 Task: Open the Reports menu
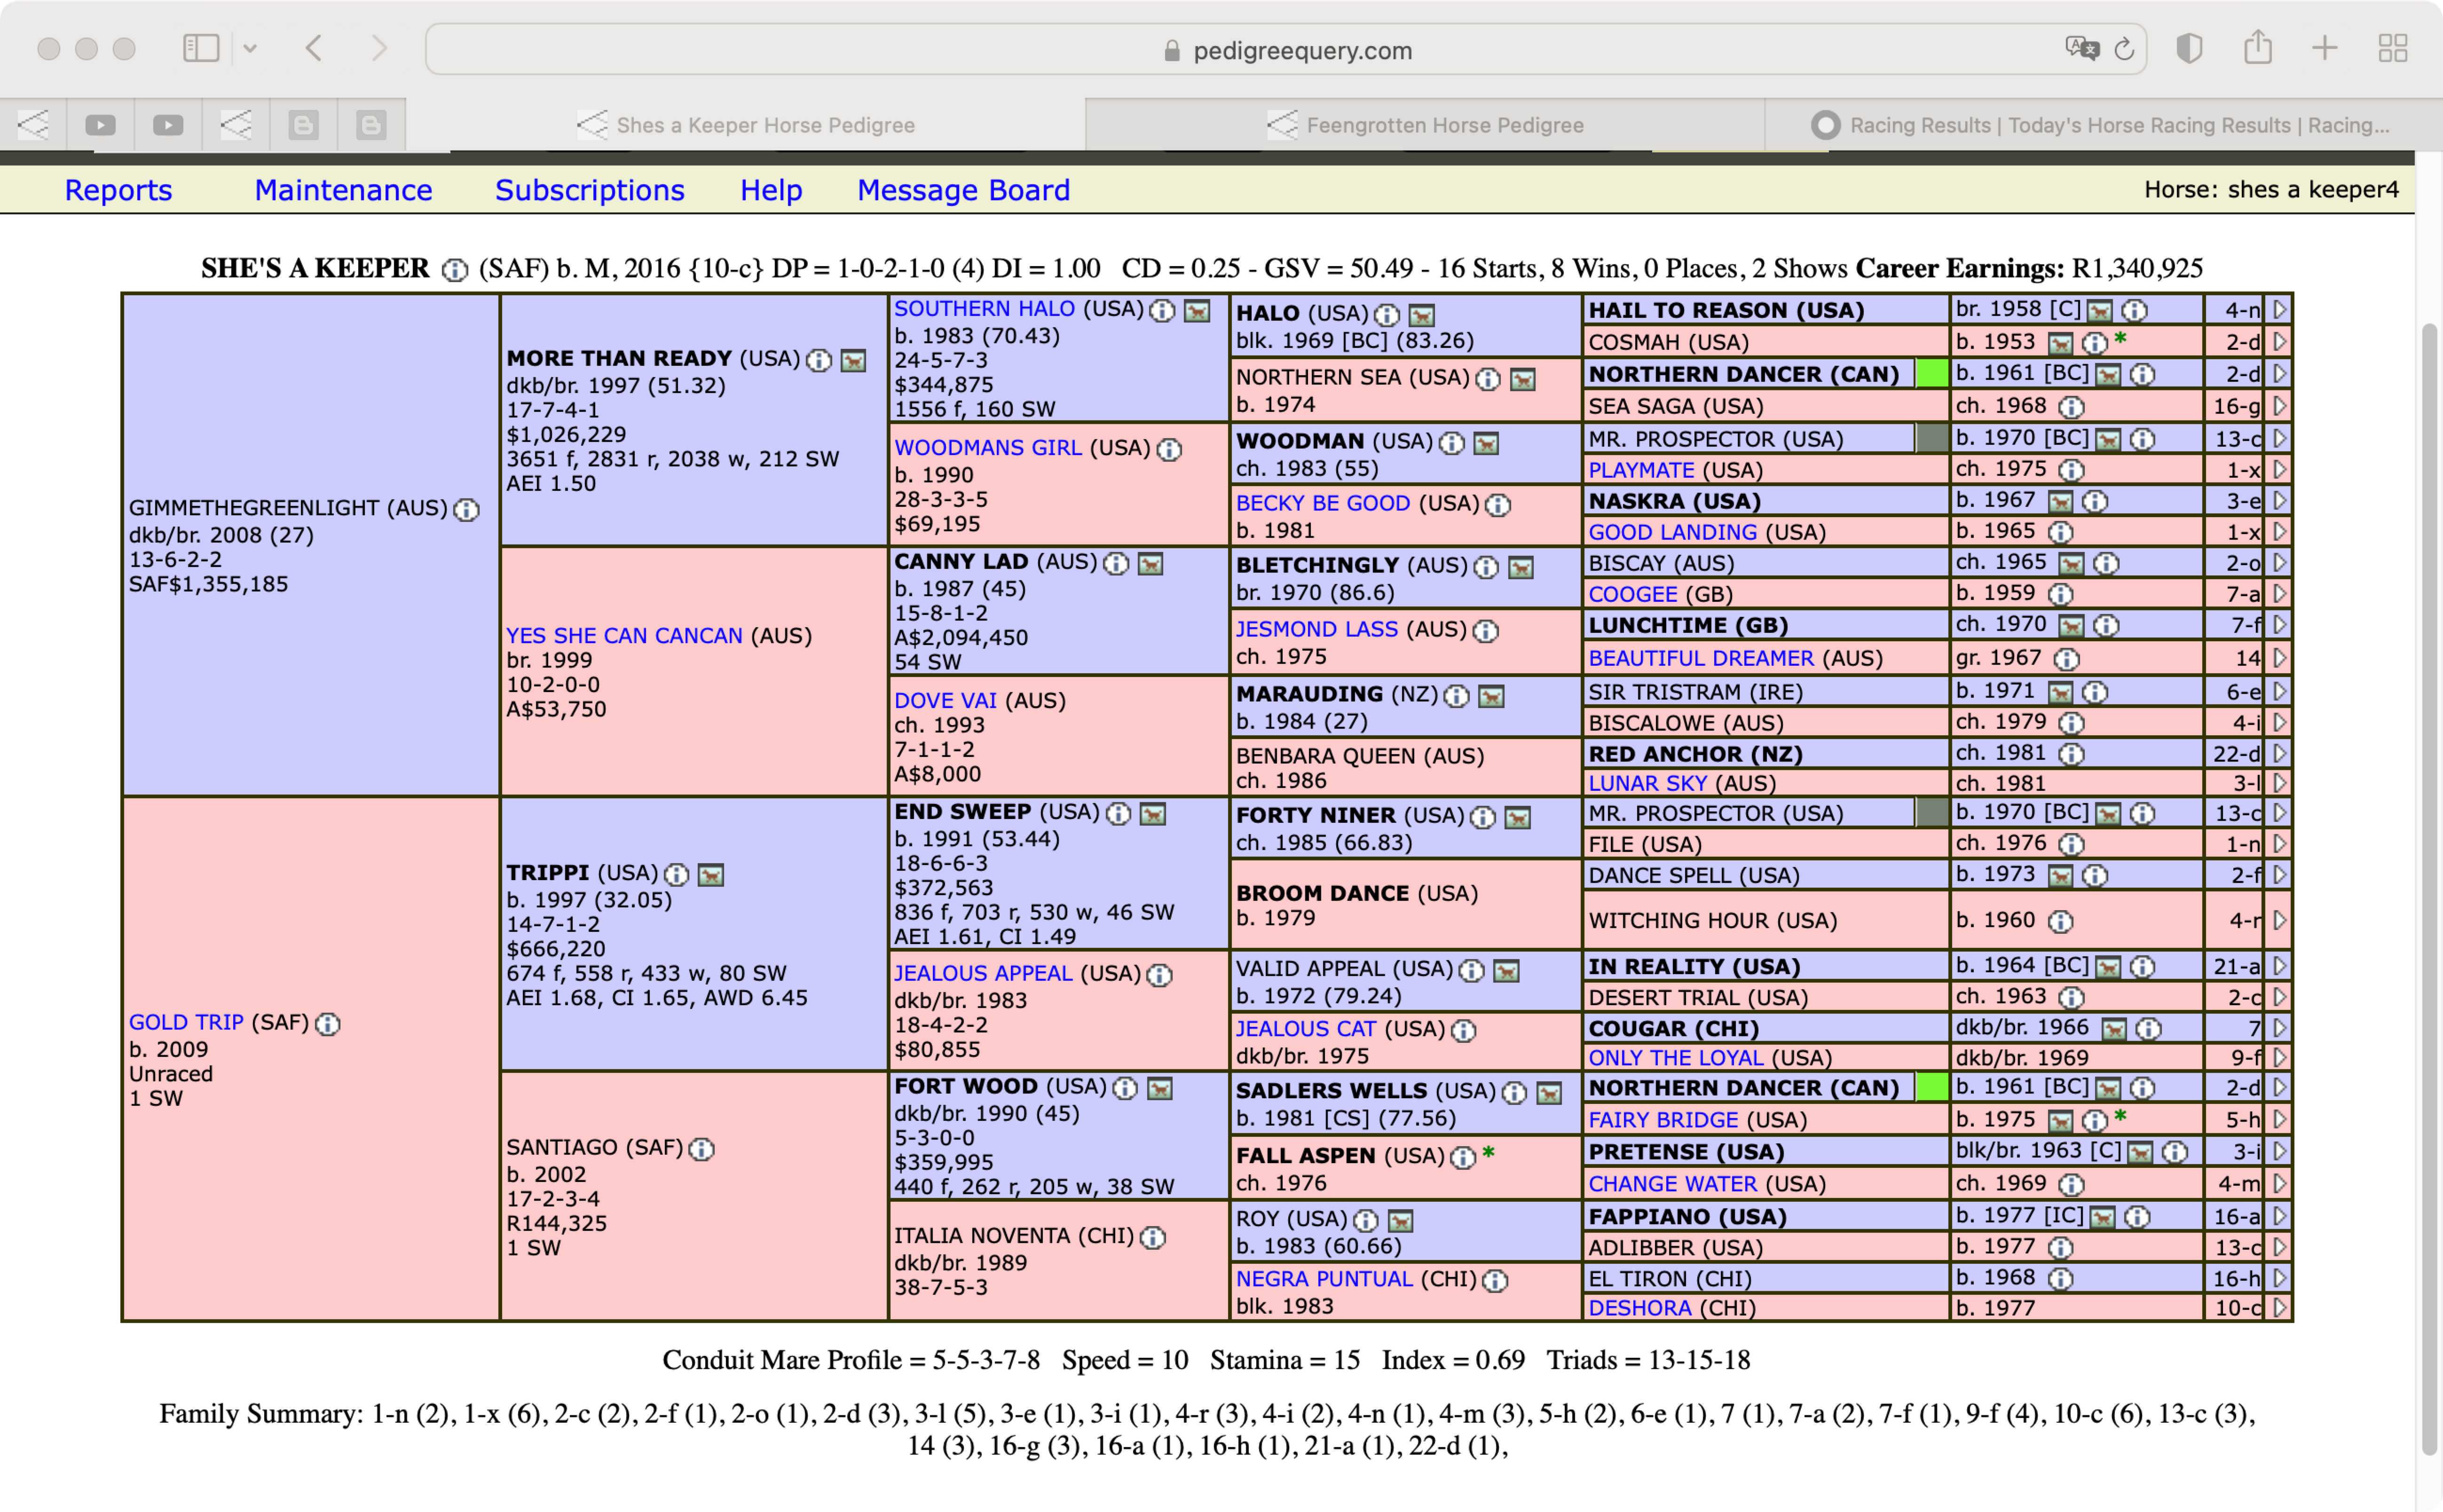click(x=118, y=190)
